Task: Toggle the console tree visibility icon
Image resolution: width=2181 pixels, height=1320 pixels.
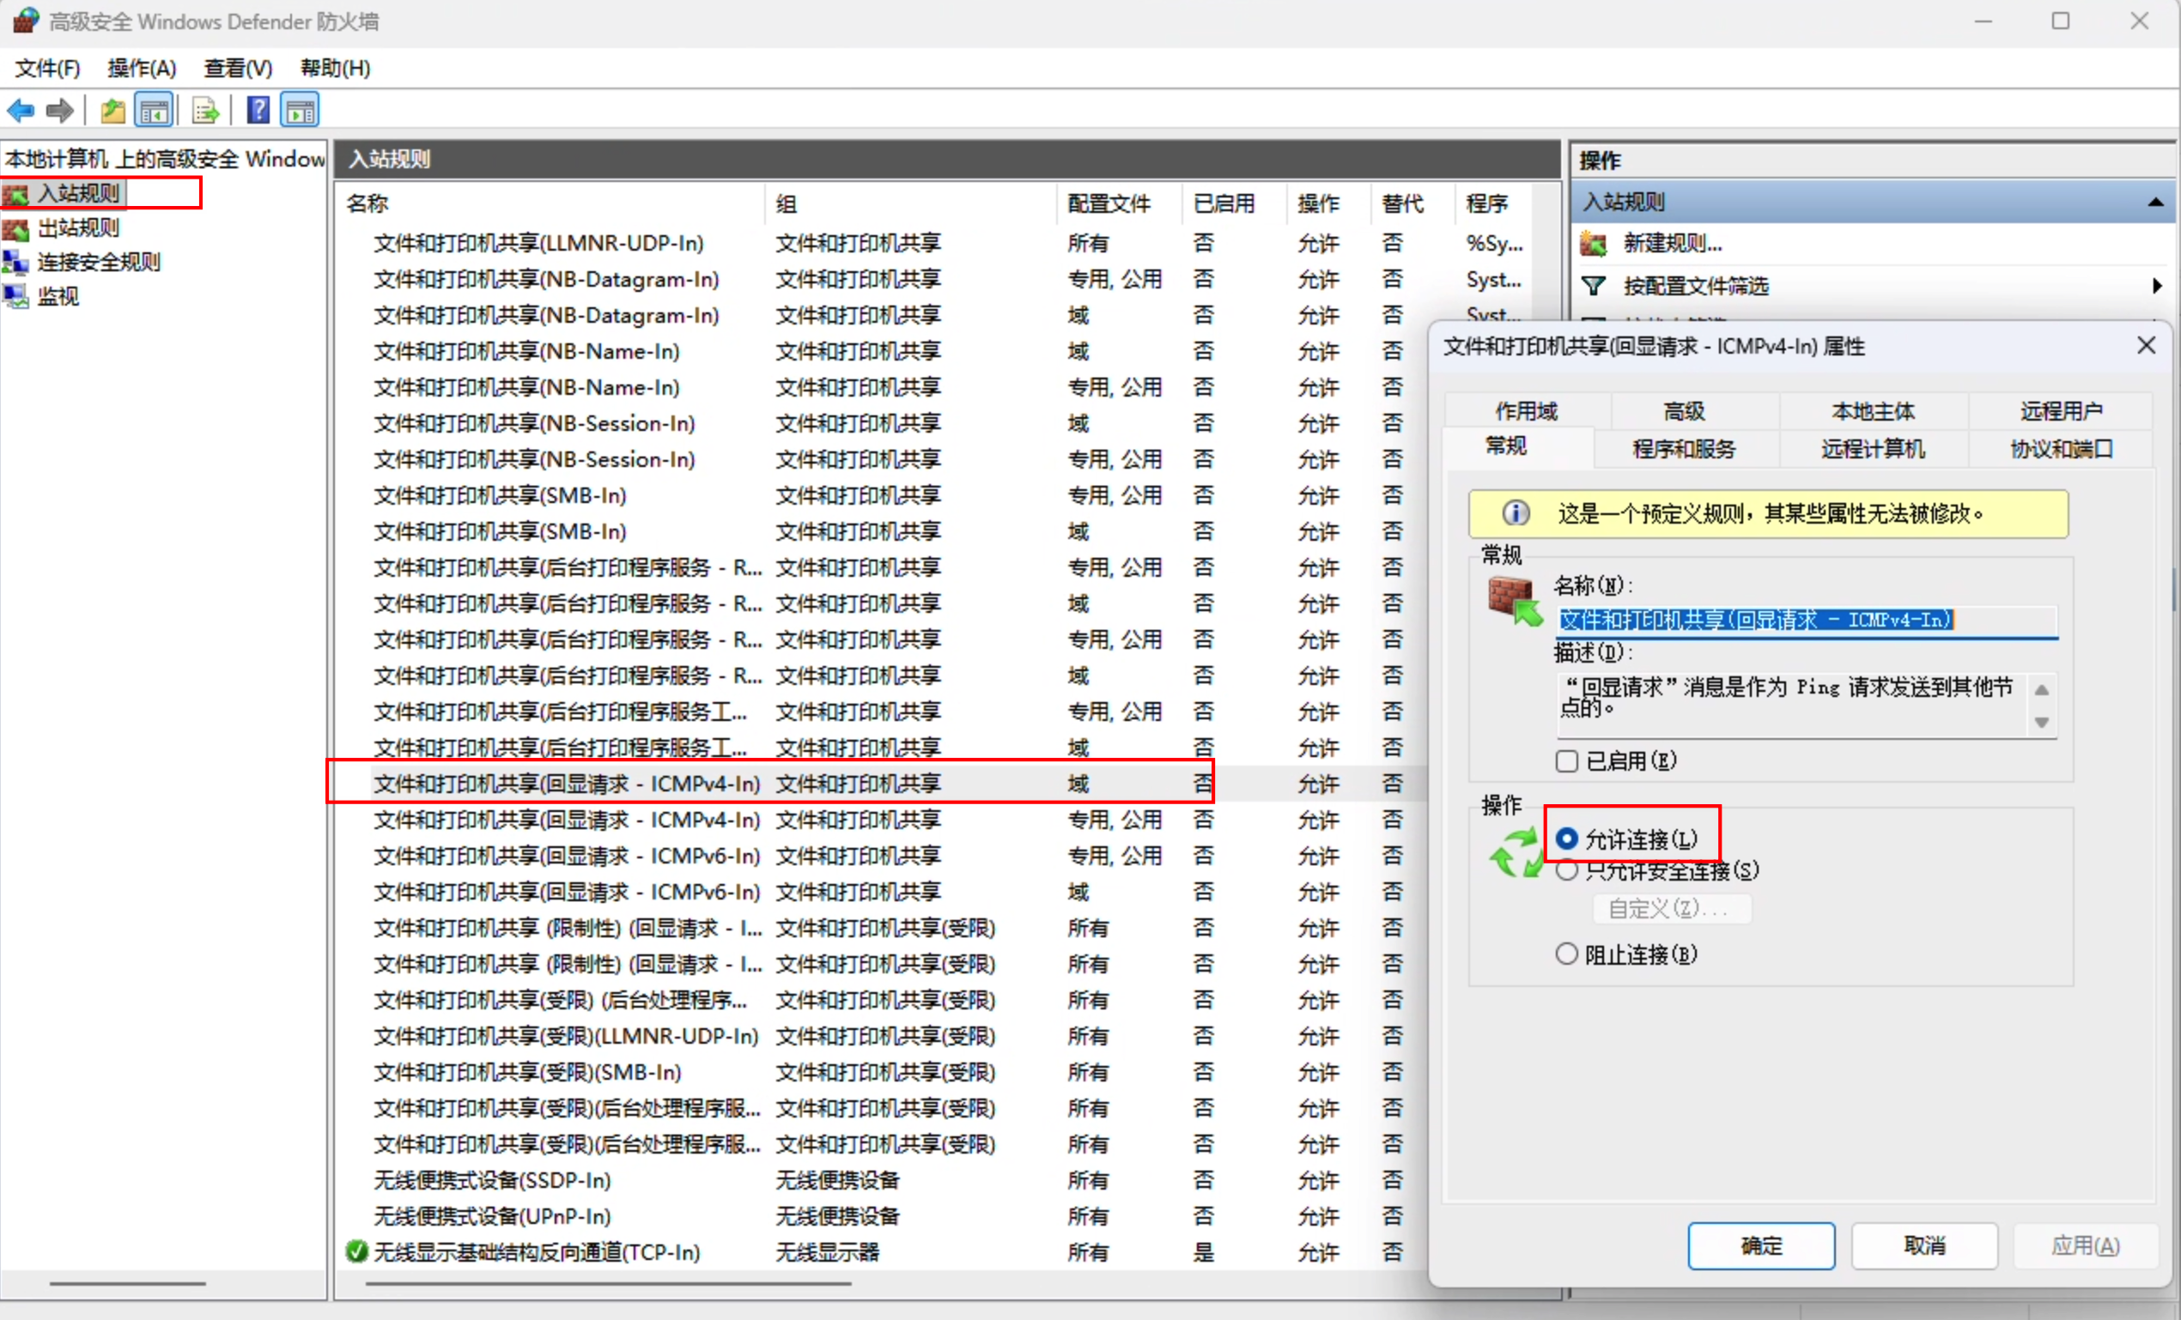Action: click(x=154, y=110)
